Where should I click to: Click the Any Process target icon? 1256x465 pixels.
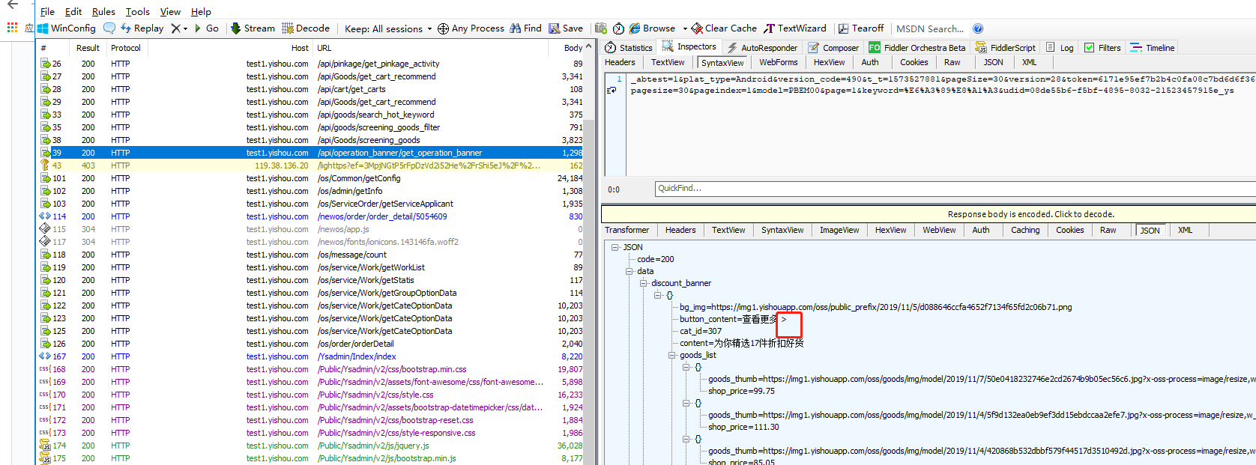[443, 28]
